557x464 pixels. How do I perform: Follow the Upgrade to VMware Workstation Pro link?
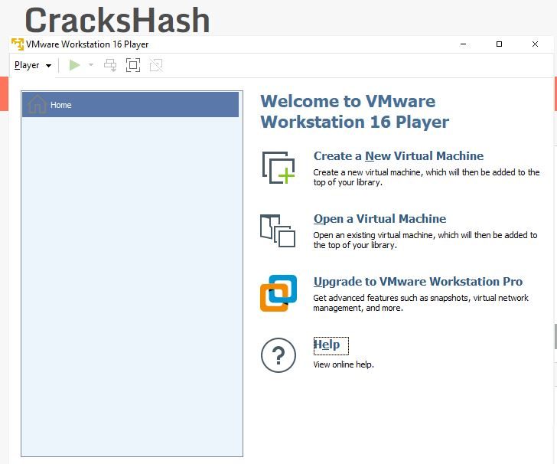point(418,282)
